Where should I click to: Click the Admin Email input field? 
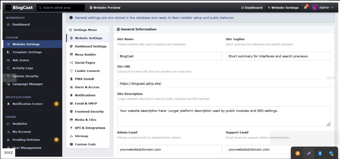tap(169, 149)
